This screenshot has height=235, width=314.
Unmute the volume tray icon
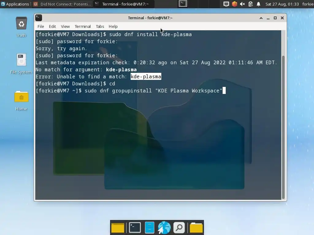click(242, 4)
